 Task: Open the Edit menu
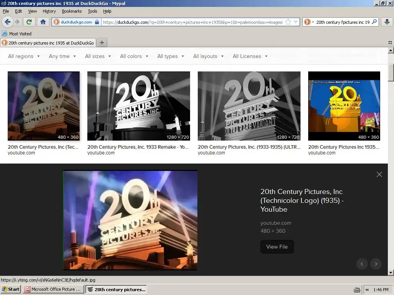[x=18, y=11]
